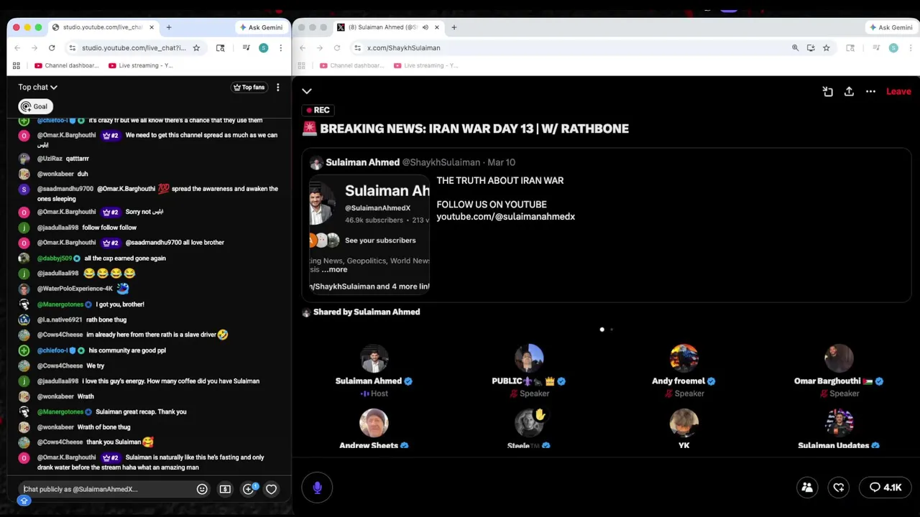920x517 pixels.
Task: Open Steele participant with raised hand
Action: pyautogui.click(x=529, y=422)
